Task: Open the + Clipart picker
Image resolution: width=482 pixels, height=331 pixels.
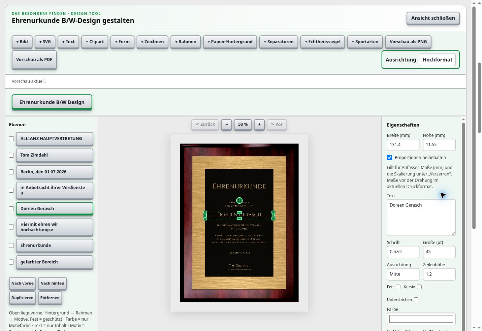Action: click(x=95, y=42)
